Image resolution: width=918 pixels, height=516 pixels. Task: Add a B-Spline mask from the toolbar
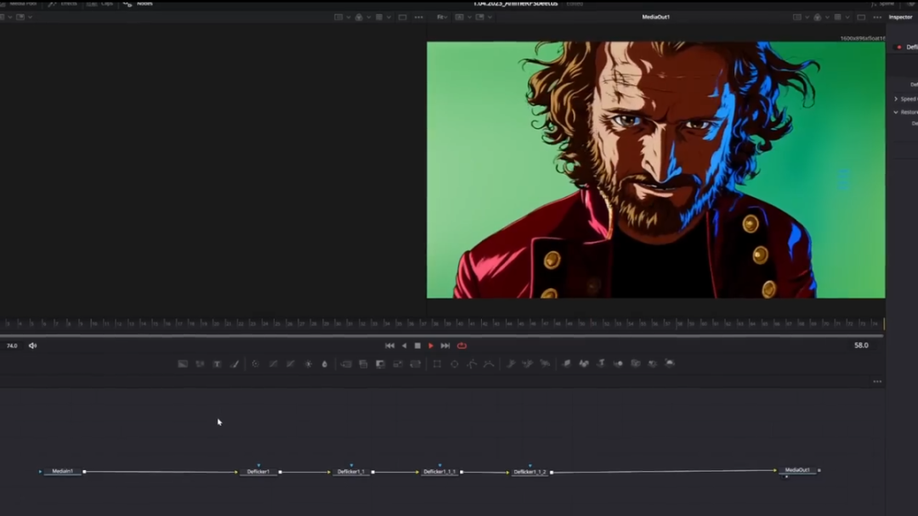489,363
